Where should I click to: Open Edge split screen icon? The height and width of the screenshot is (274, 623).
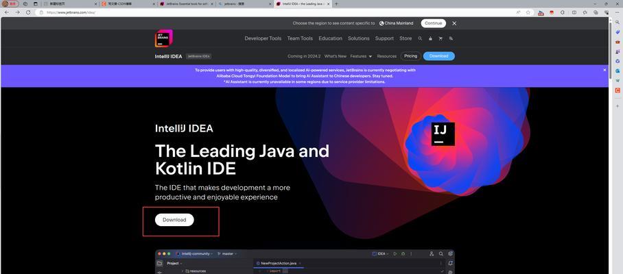(x=574, y=12)
